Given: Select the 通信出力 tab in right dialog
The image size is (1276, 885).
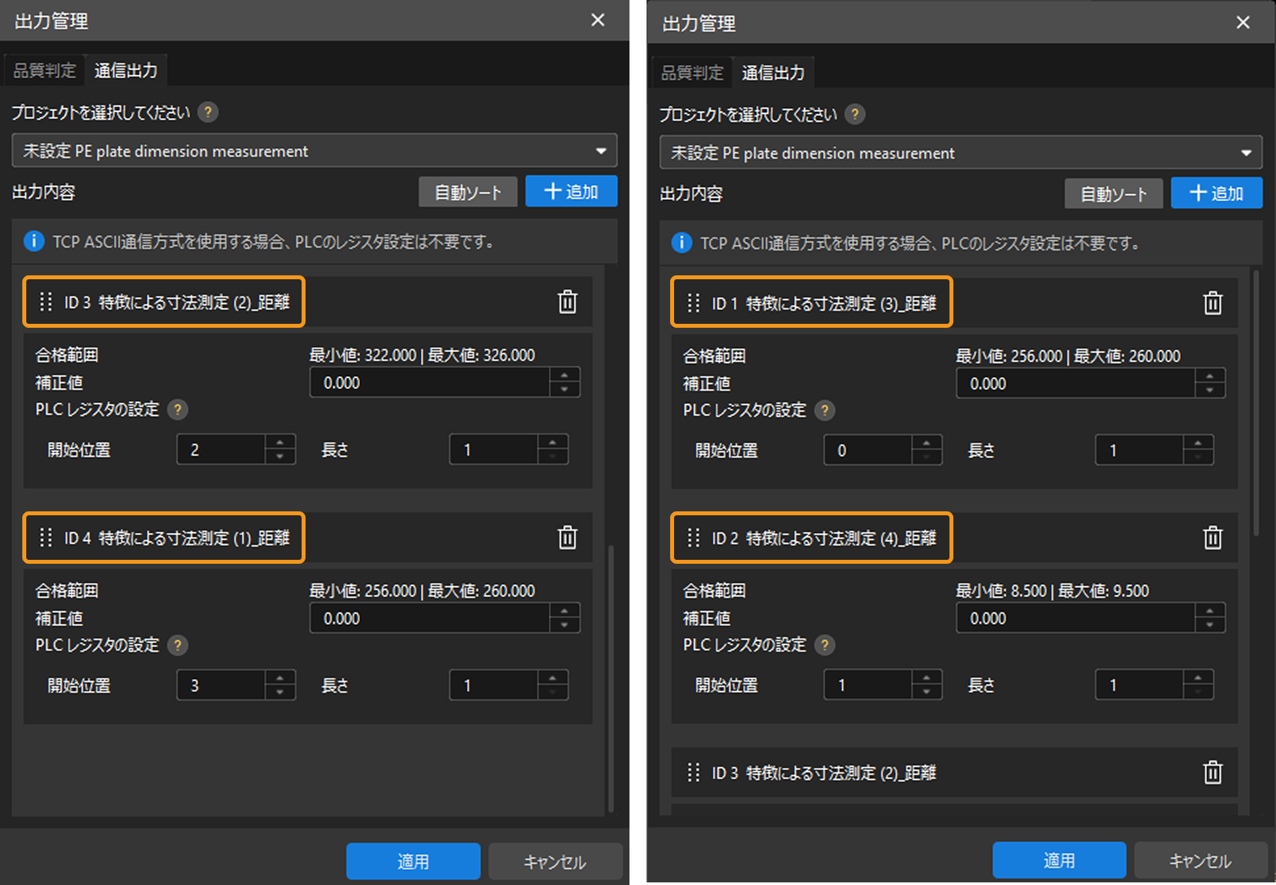Looking at the screenshot, I should (774, 72).
